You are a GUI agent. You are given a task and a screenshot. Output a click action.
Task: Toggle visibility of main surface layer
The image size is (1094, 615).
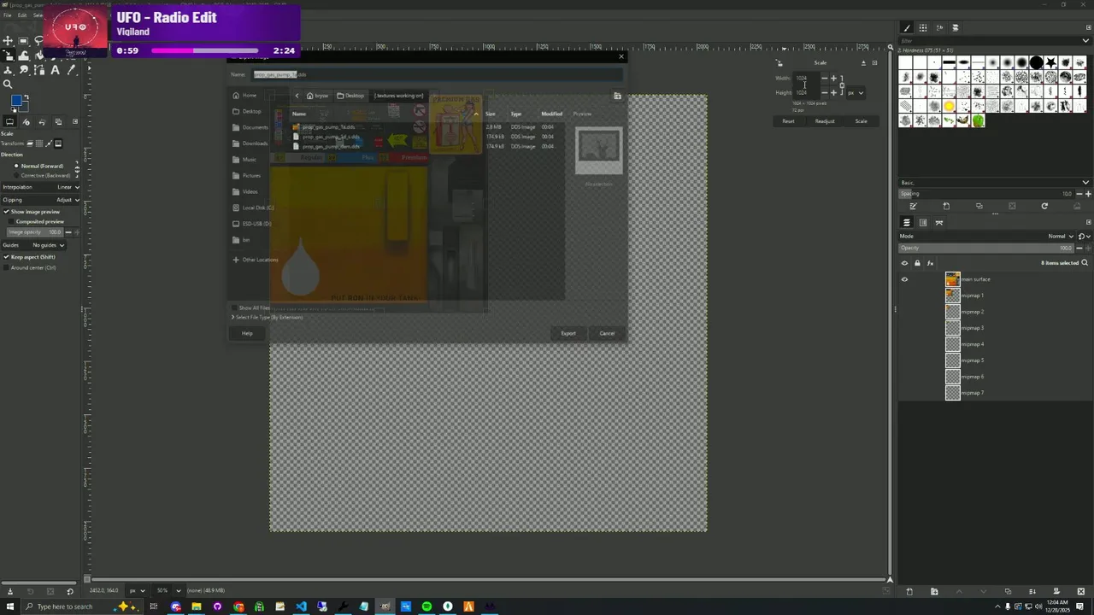click(x=904, y=279)
